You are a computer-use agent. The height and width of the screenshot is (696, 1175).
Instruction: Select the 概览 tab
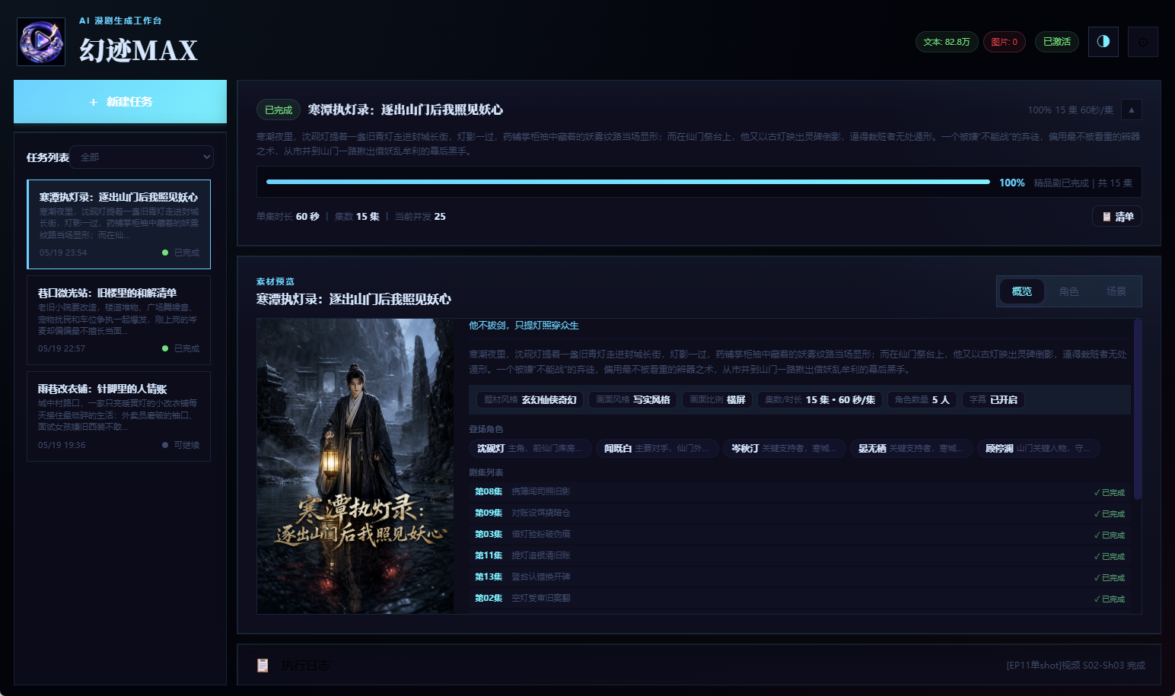click(1022, 291)
